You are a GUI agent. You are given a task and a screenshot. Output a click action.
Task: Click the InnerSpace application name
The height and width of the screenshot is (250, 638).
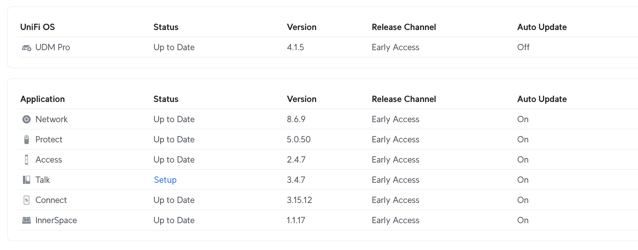pyautogui.click(x=56, y=220)
